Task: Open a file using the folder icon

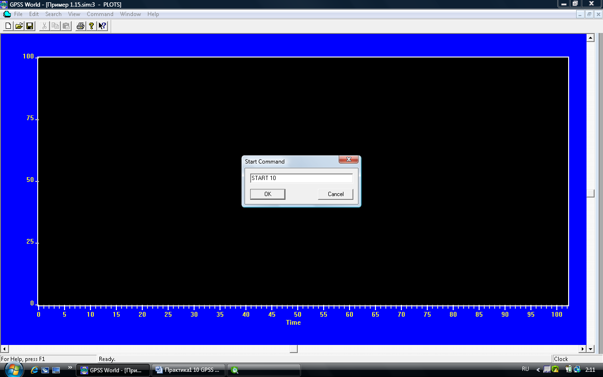Action: 19,26
